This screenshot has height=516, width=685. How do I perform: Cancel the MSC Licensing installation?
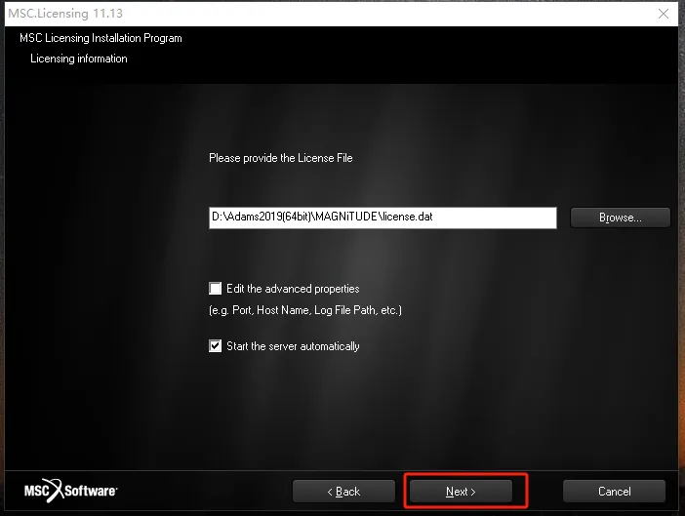(614, 492)
